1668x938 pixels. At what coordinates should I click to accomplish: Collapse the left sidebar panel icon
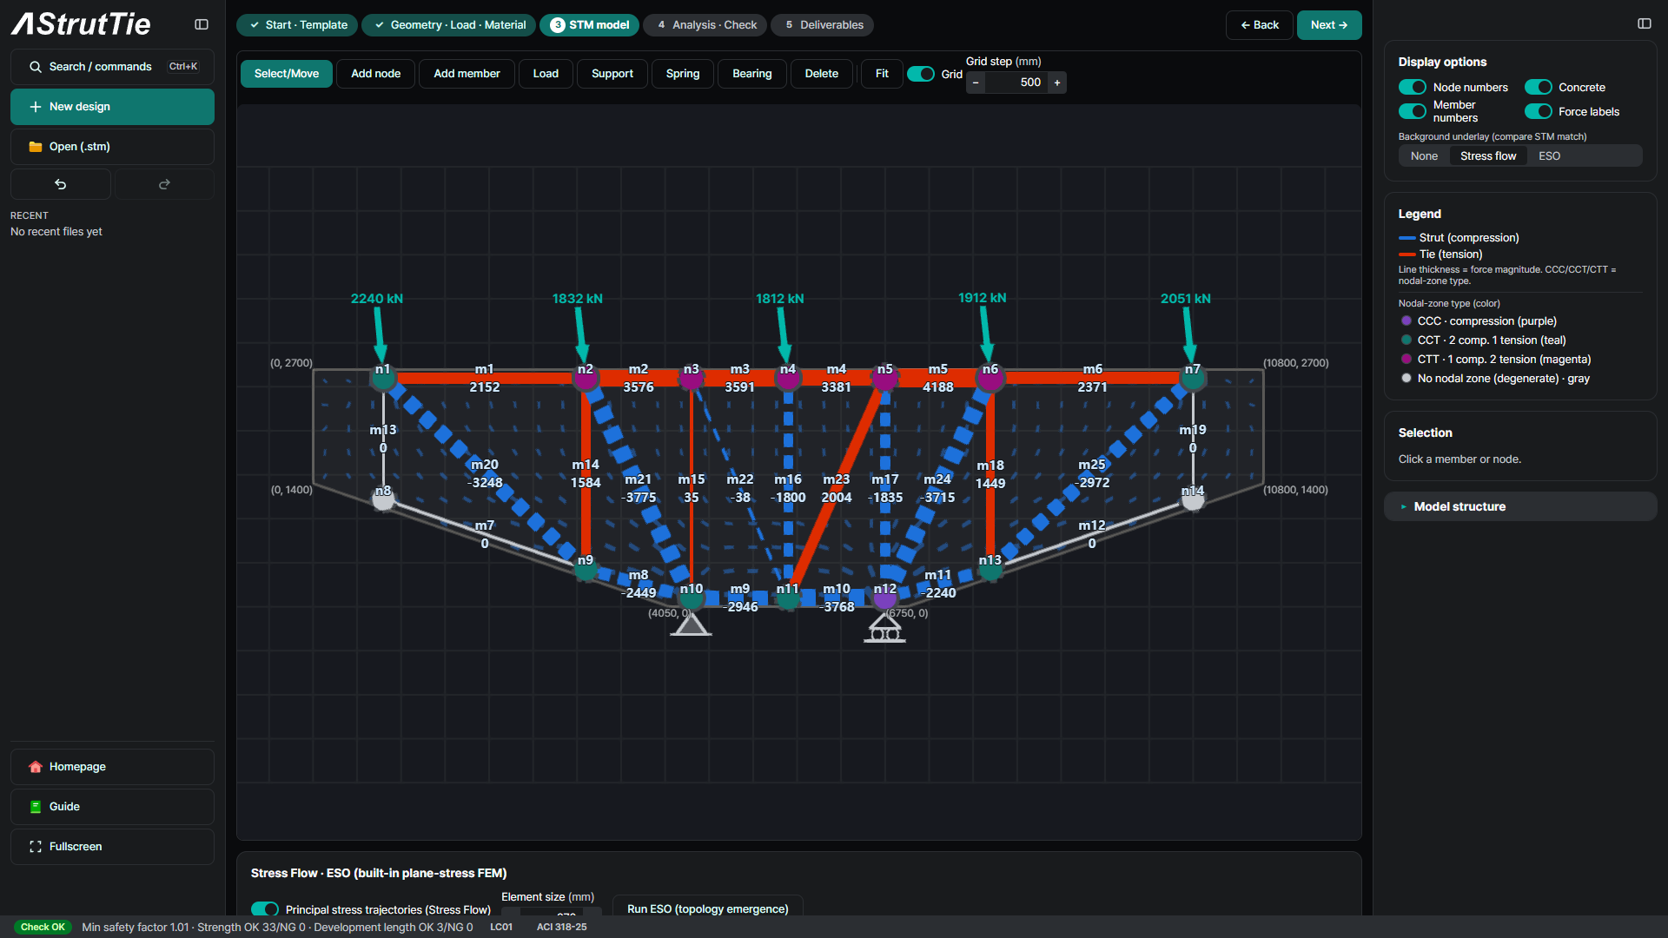(x=202, y=24)
